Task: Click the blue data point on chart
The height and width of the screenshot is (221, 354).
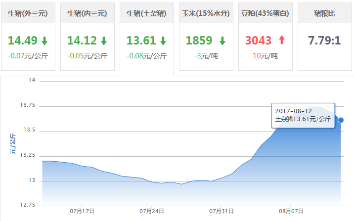Action: pyautogui.click(x=341, y=120)
